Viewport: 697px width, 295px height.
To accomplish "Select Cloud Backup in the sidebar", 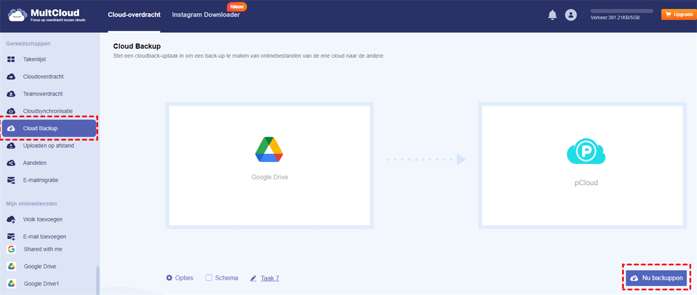I will click(x=49, y=128).
